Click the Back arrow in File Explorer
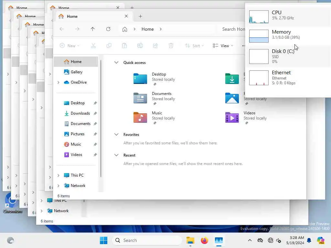The width and height of the screenshot is (331, 248). [x=62, y=29]
